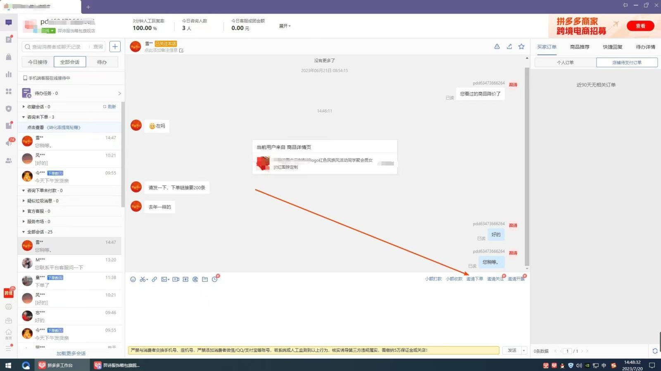Click the 邀请下单 link
Screen dimensions: 661x371
click(x=474, y=279)
